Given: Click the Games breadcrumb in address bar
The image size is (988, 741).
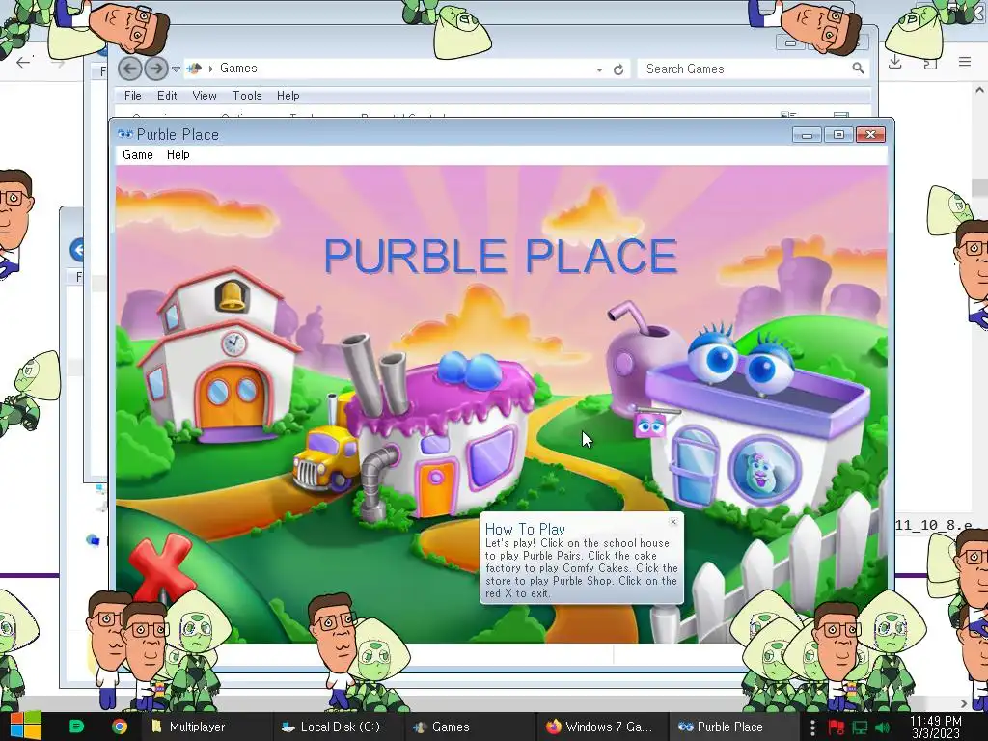Looking at the screenshot, I should (238, 69).
